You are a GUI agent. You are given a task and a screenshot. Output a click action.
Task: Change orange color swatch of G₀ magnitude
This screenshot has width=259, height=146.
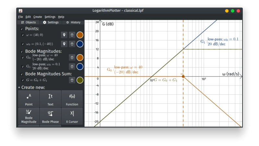80,58
